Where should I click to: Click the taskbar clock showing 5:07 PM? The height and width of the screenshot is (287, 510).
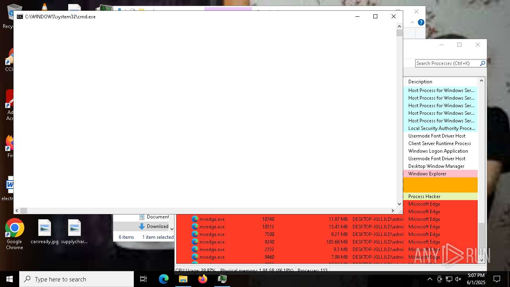(476, 279)
